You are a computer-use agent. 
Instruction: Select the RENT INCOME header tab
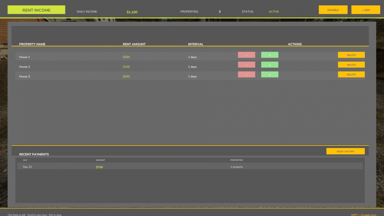coord(36,10)
